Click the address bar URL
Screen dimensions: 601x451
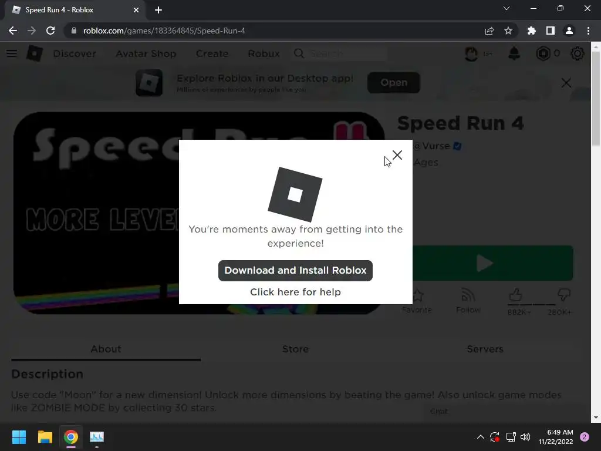coord(164,31)
